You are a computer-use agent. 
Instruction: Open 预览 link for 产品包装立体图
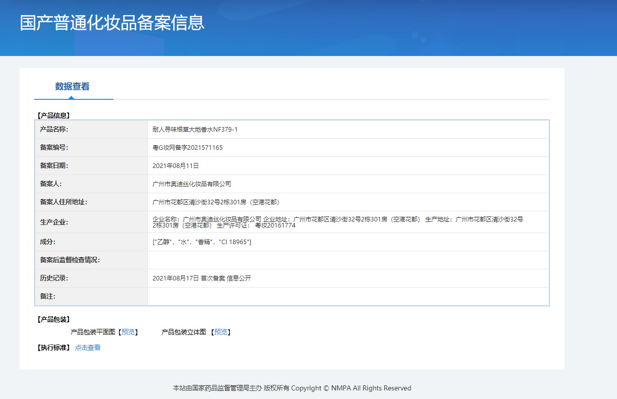[220, 332]
